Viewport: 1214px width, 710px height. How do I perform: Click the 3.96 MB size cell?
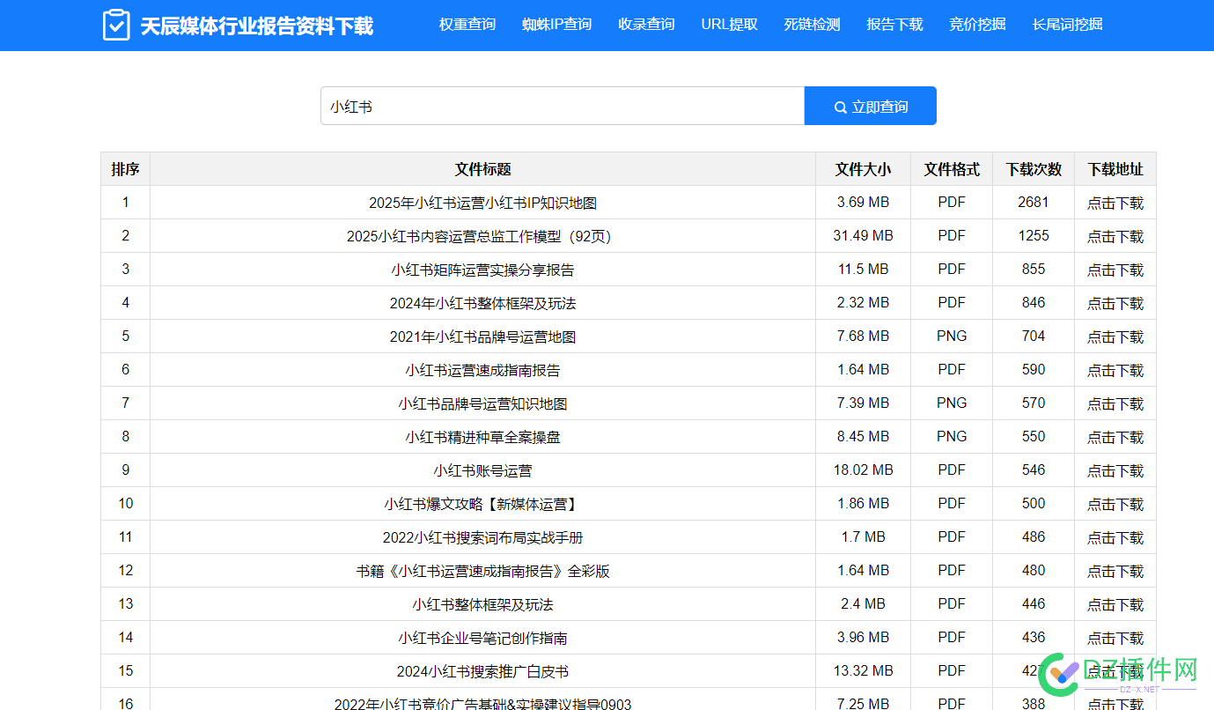863,638
